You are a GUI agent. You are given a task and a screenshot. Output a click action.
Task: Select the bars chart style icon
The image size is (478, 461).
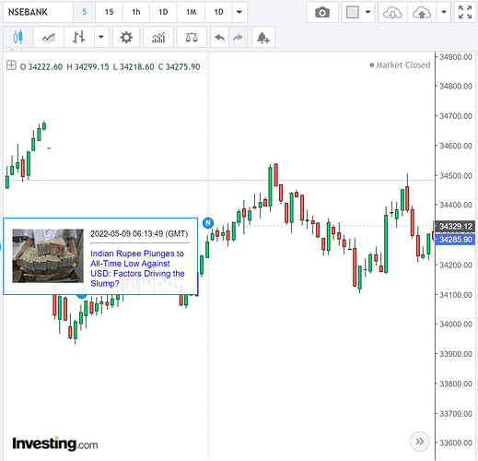[79, 38]
